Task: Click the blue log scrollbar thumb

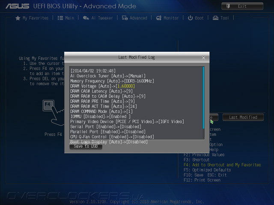Action: 203,98
